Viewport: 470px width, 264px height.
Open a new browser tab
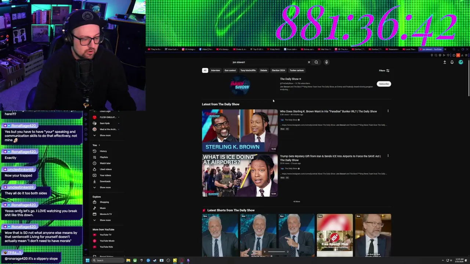445,49
